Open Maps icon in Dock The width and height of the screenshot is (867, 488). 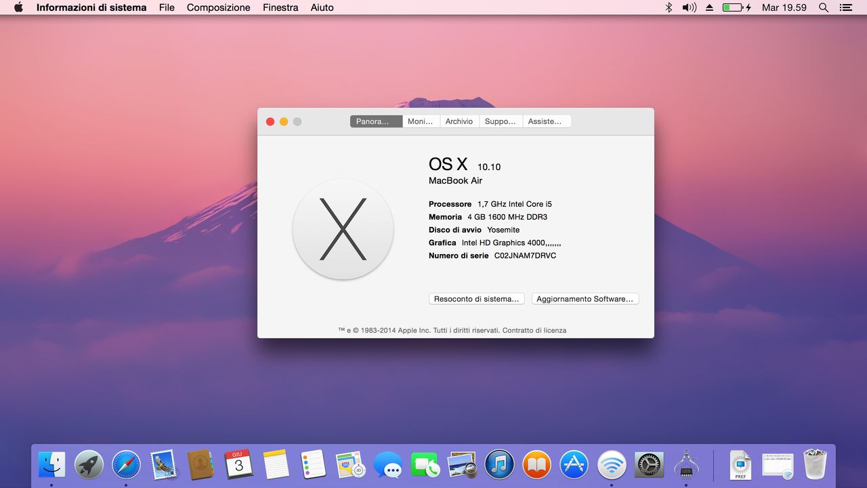click(350, 465)
